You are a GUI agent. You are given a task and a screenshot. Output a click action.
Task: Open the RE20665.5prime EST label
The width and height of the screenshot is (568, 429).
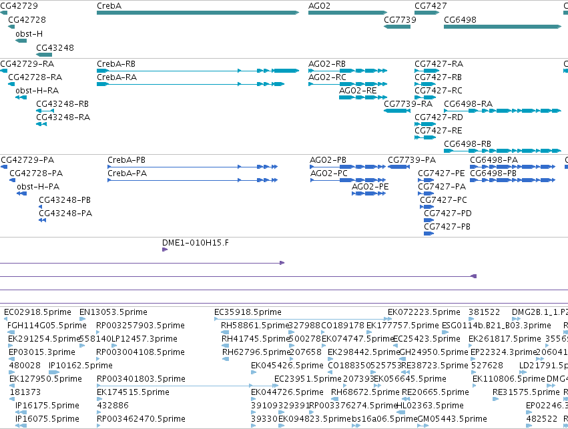[435, 392]
